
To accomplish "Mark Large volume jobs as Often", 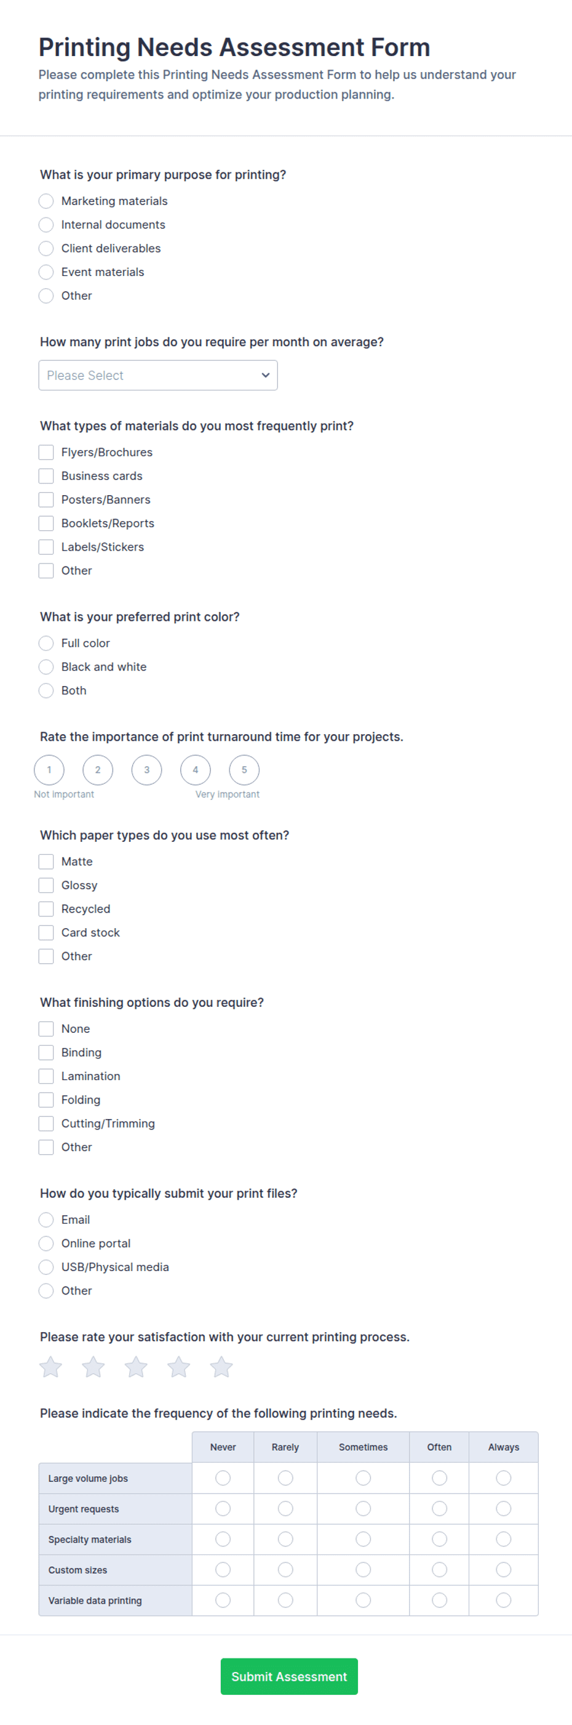I will 440,1478.
